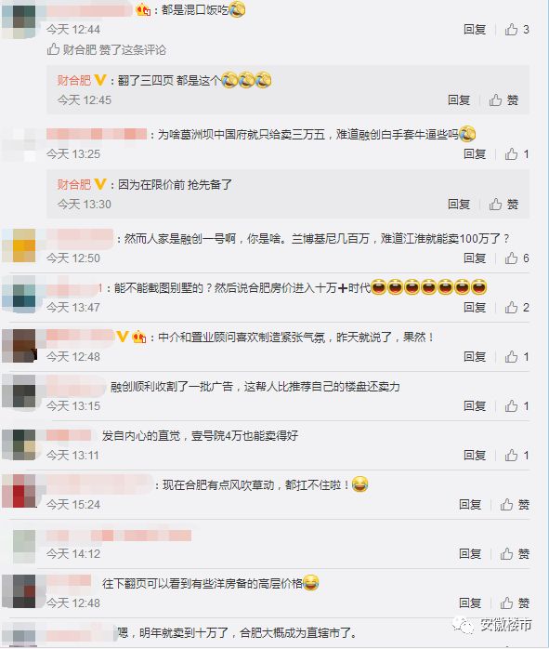Like the 12:50 comment with 6 likes
Image resolution: width=549 pixels, height=649 pixels.
click(x=516, y=258)
